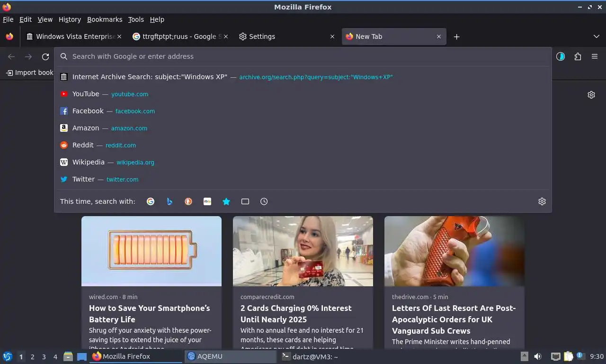Click the clipboard tray icon
The width and height of the screenshot is (606, 364).
coord(568,356)
